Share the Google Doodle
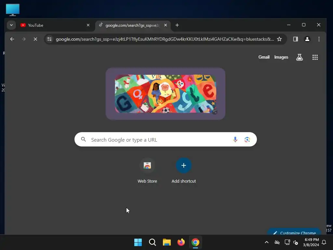Viewport: 333px width, 250px height. [x=215, y=112]
